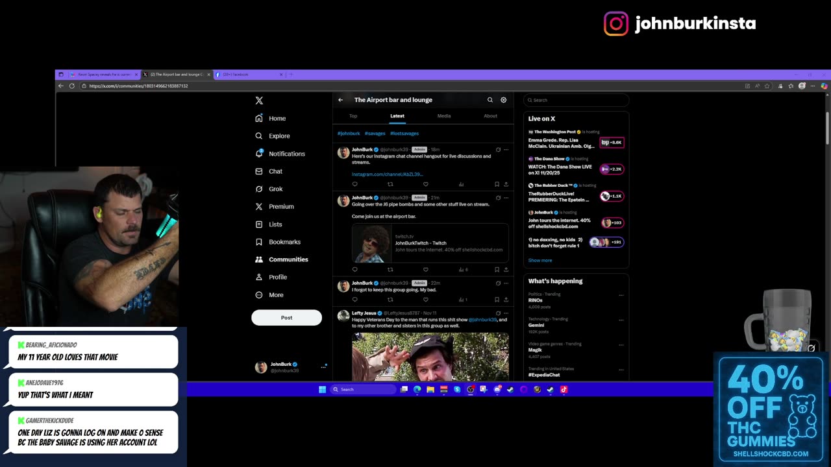The height and width of the screenshot is (467, 831).
Task: Switch to the Top tab
Action: point(353,116)
